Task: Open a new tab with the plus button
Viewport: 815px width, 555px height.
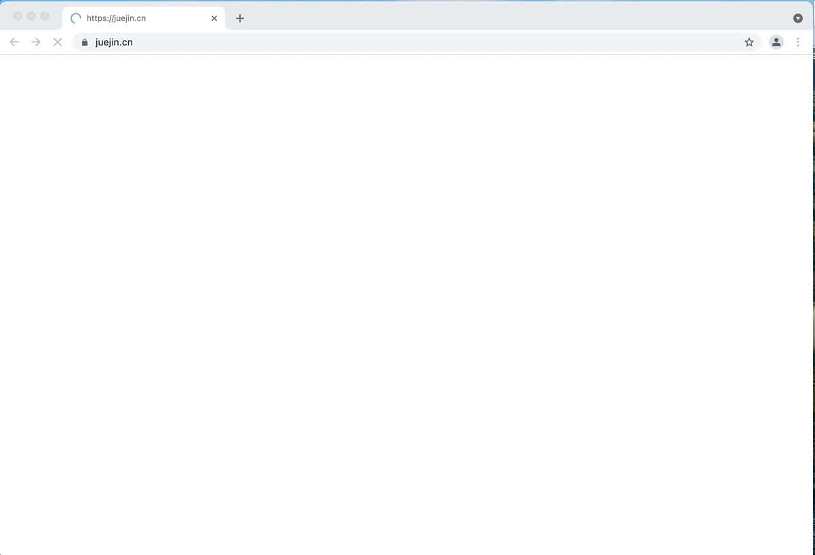Action: pos(239,18)
